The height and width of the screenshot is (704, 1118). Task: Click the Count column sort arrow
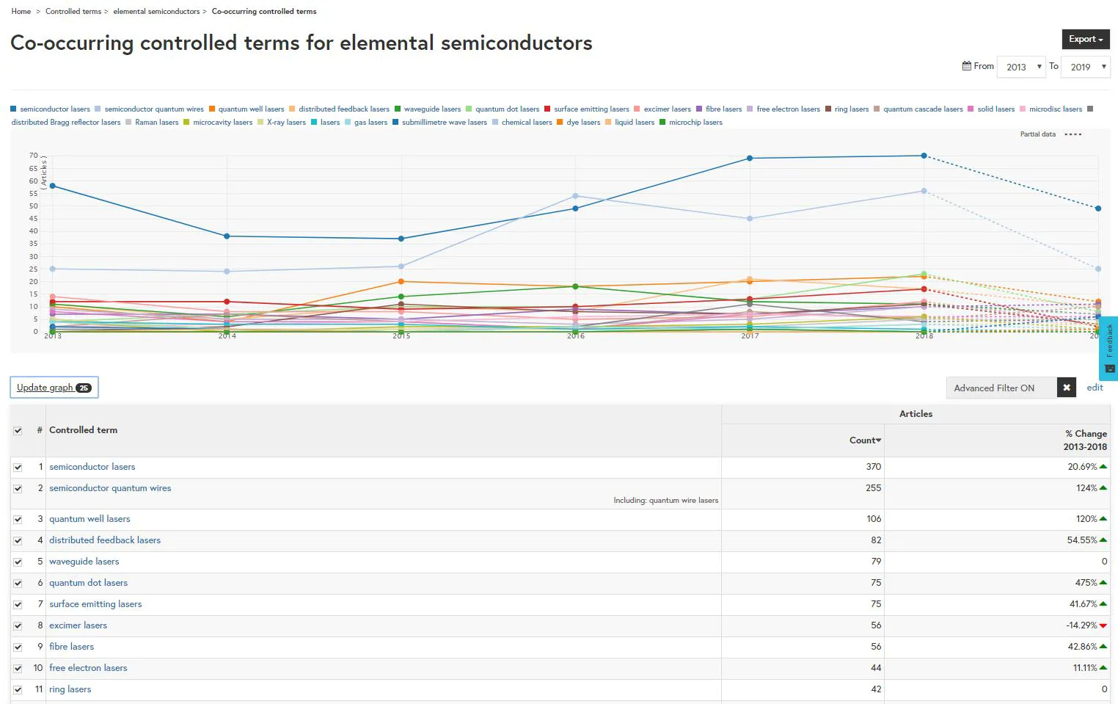(879, 440)
